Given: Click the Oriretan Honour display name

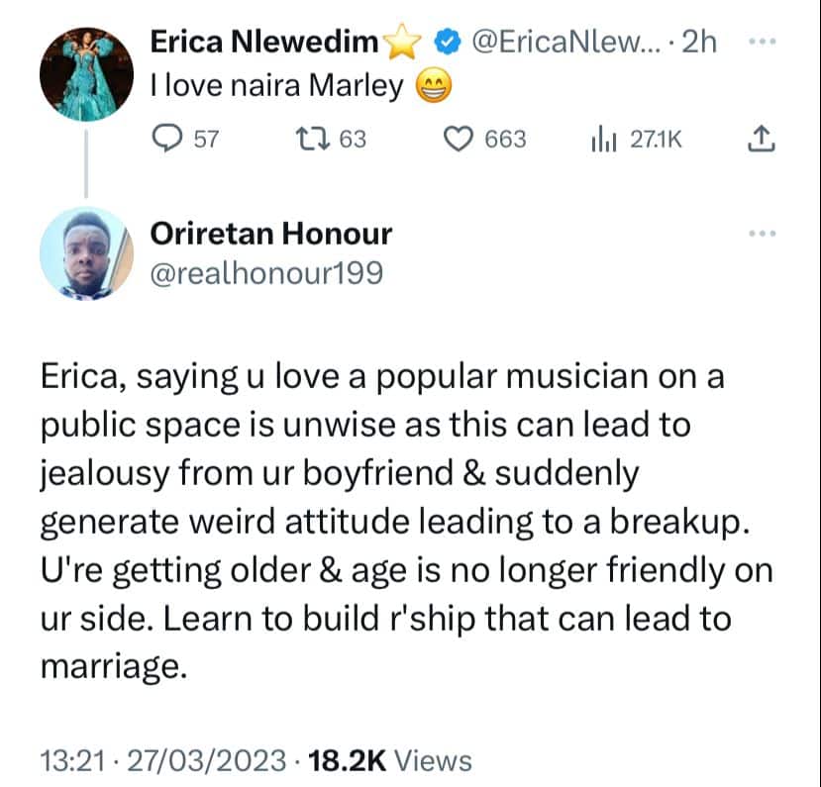Looking at the screenshot, I should coord(270,234).
